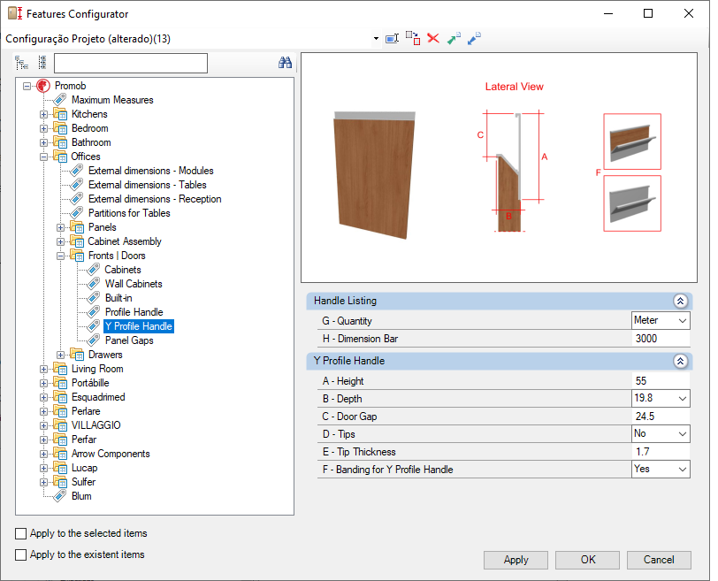Click the binoculars search icon

[x=285, y=63]
